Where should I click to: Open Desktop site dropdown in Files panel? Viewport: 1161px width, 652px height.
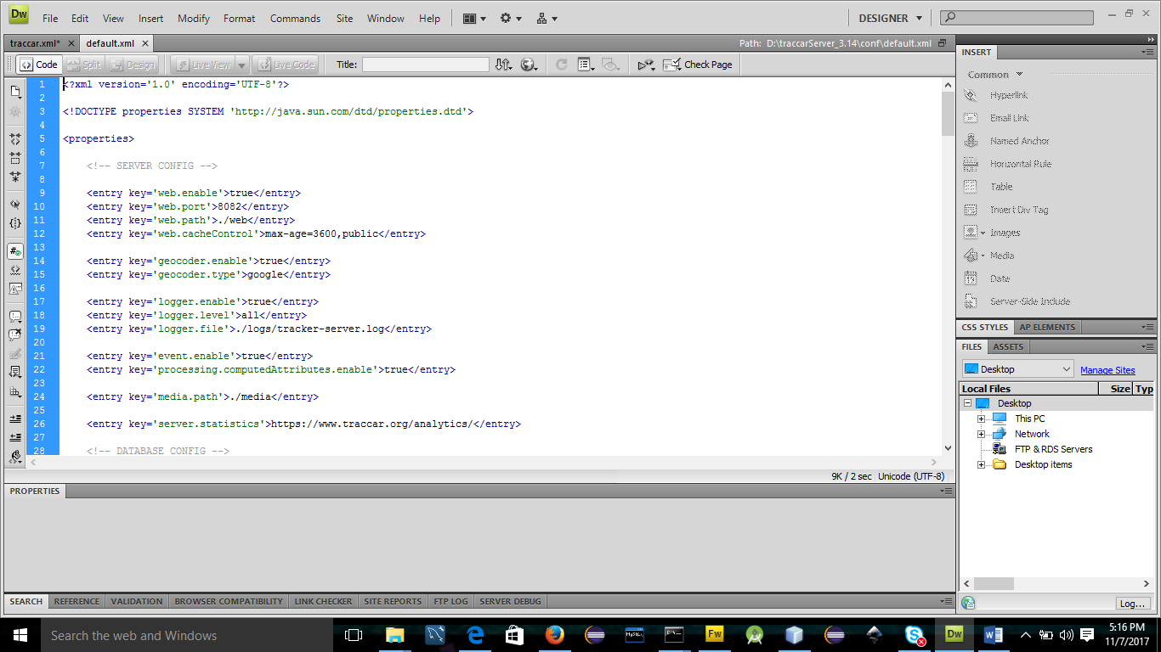pyautogui.click(x=1018, y=369)
